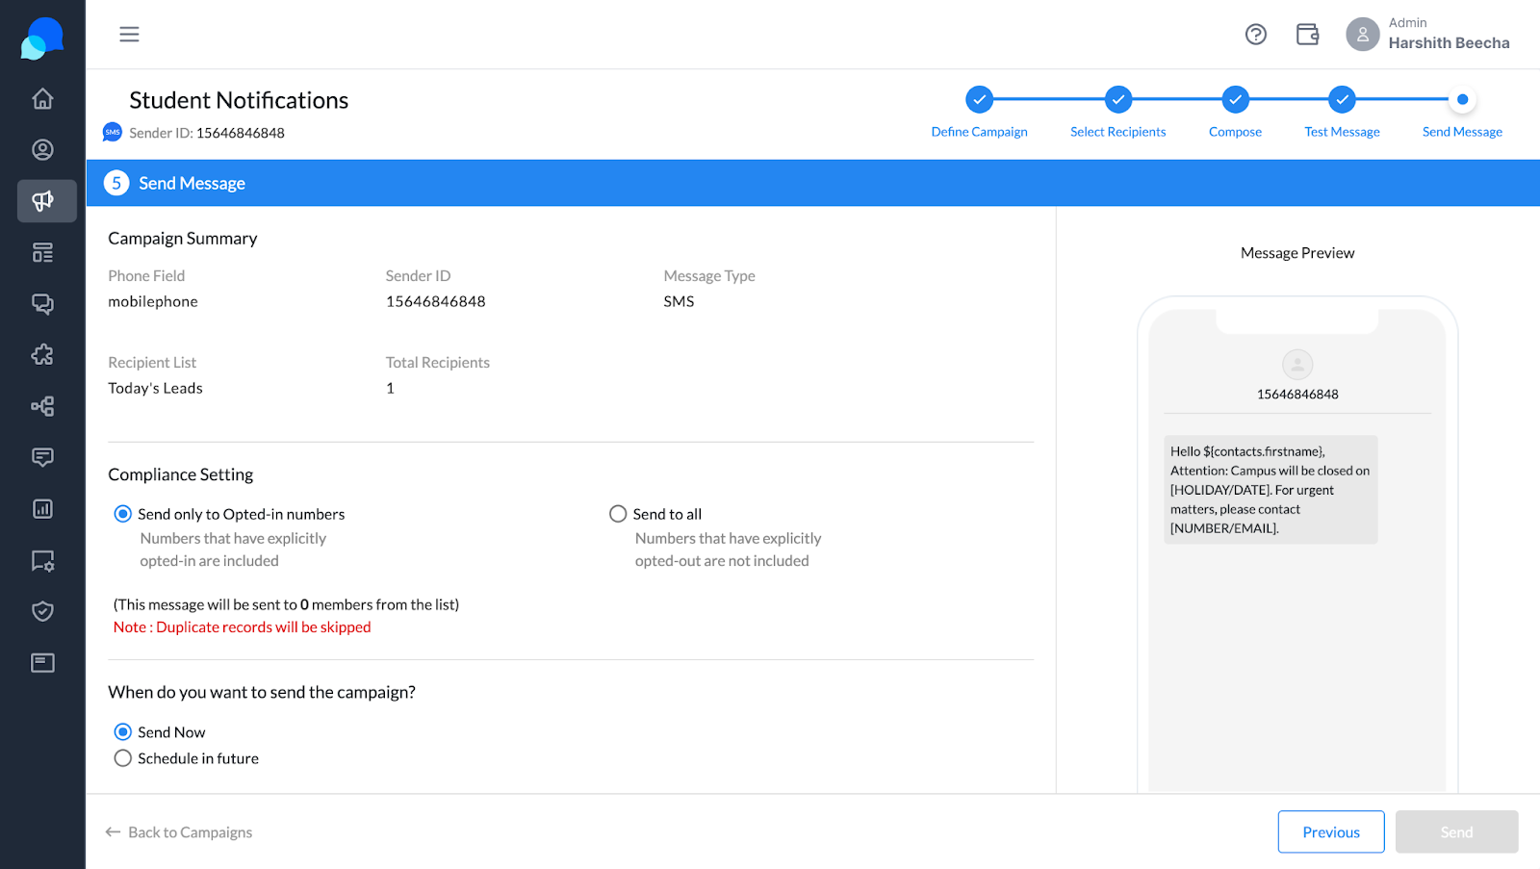Open the contacts profile sidebar icon
Image resolution: width=1540 pixels, height=869 pixels.
42,149
